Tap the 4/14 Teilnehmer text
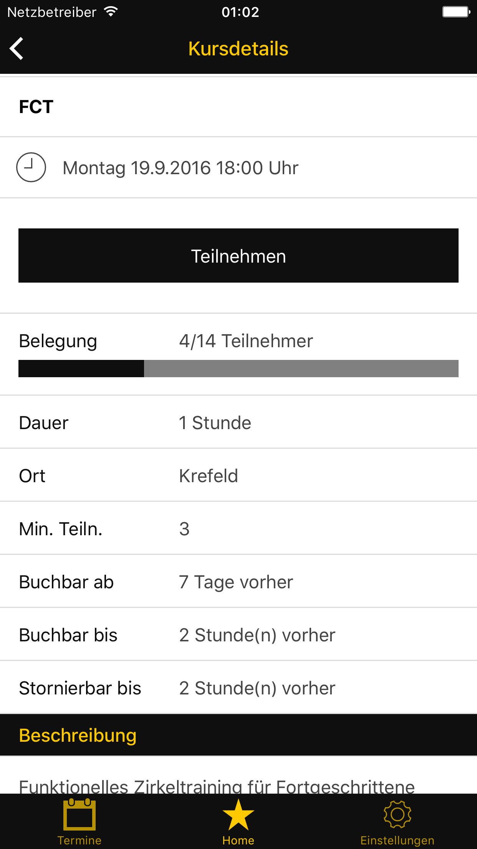This screenshot has width=477, height=849. coord(246,341)
